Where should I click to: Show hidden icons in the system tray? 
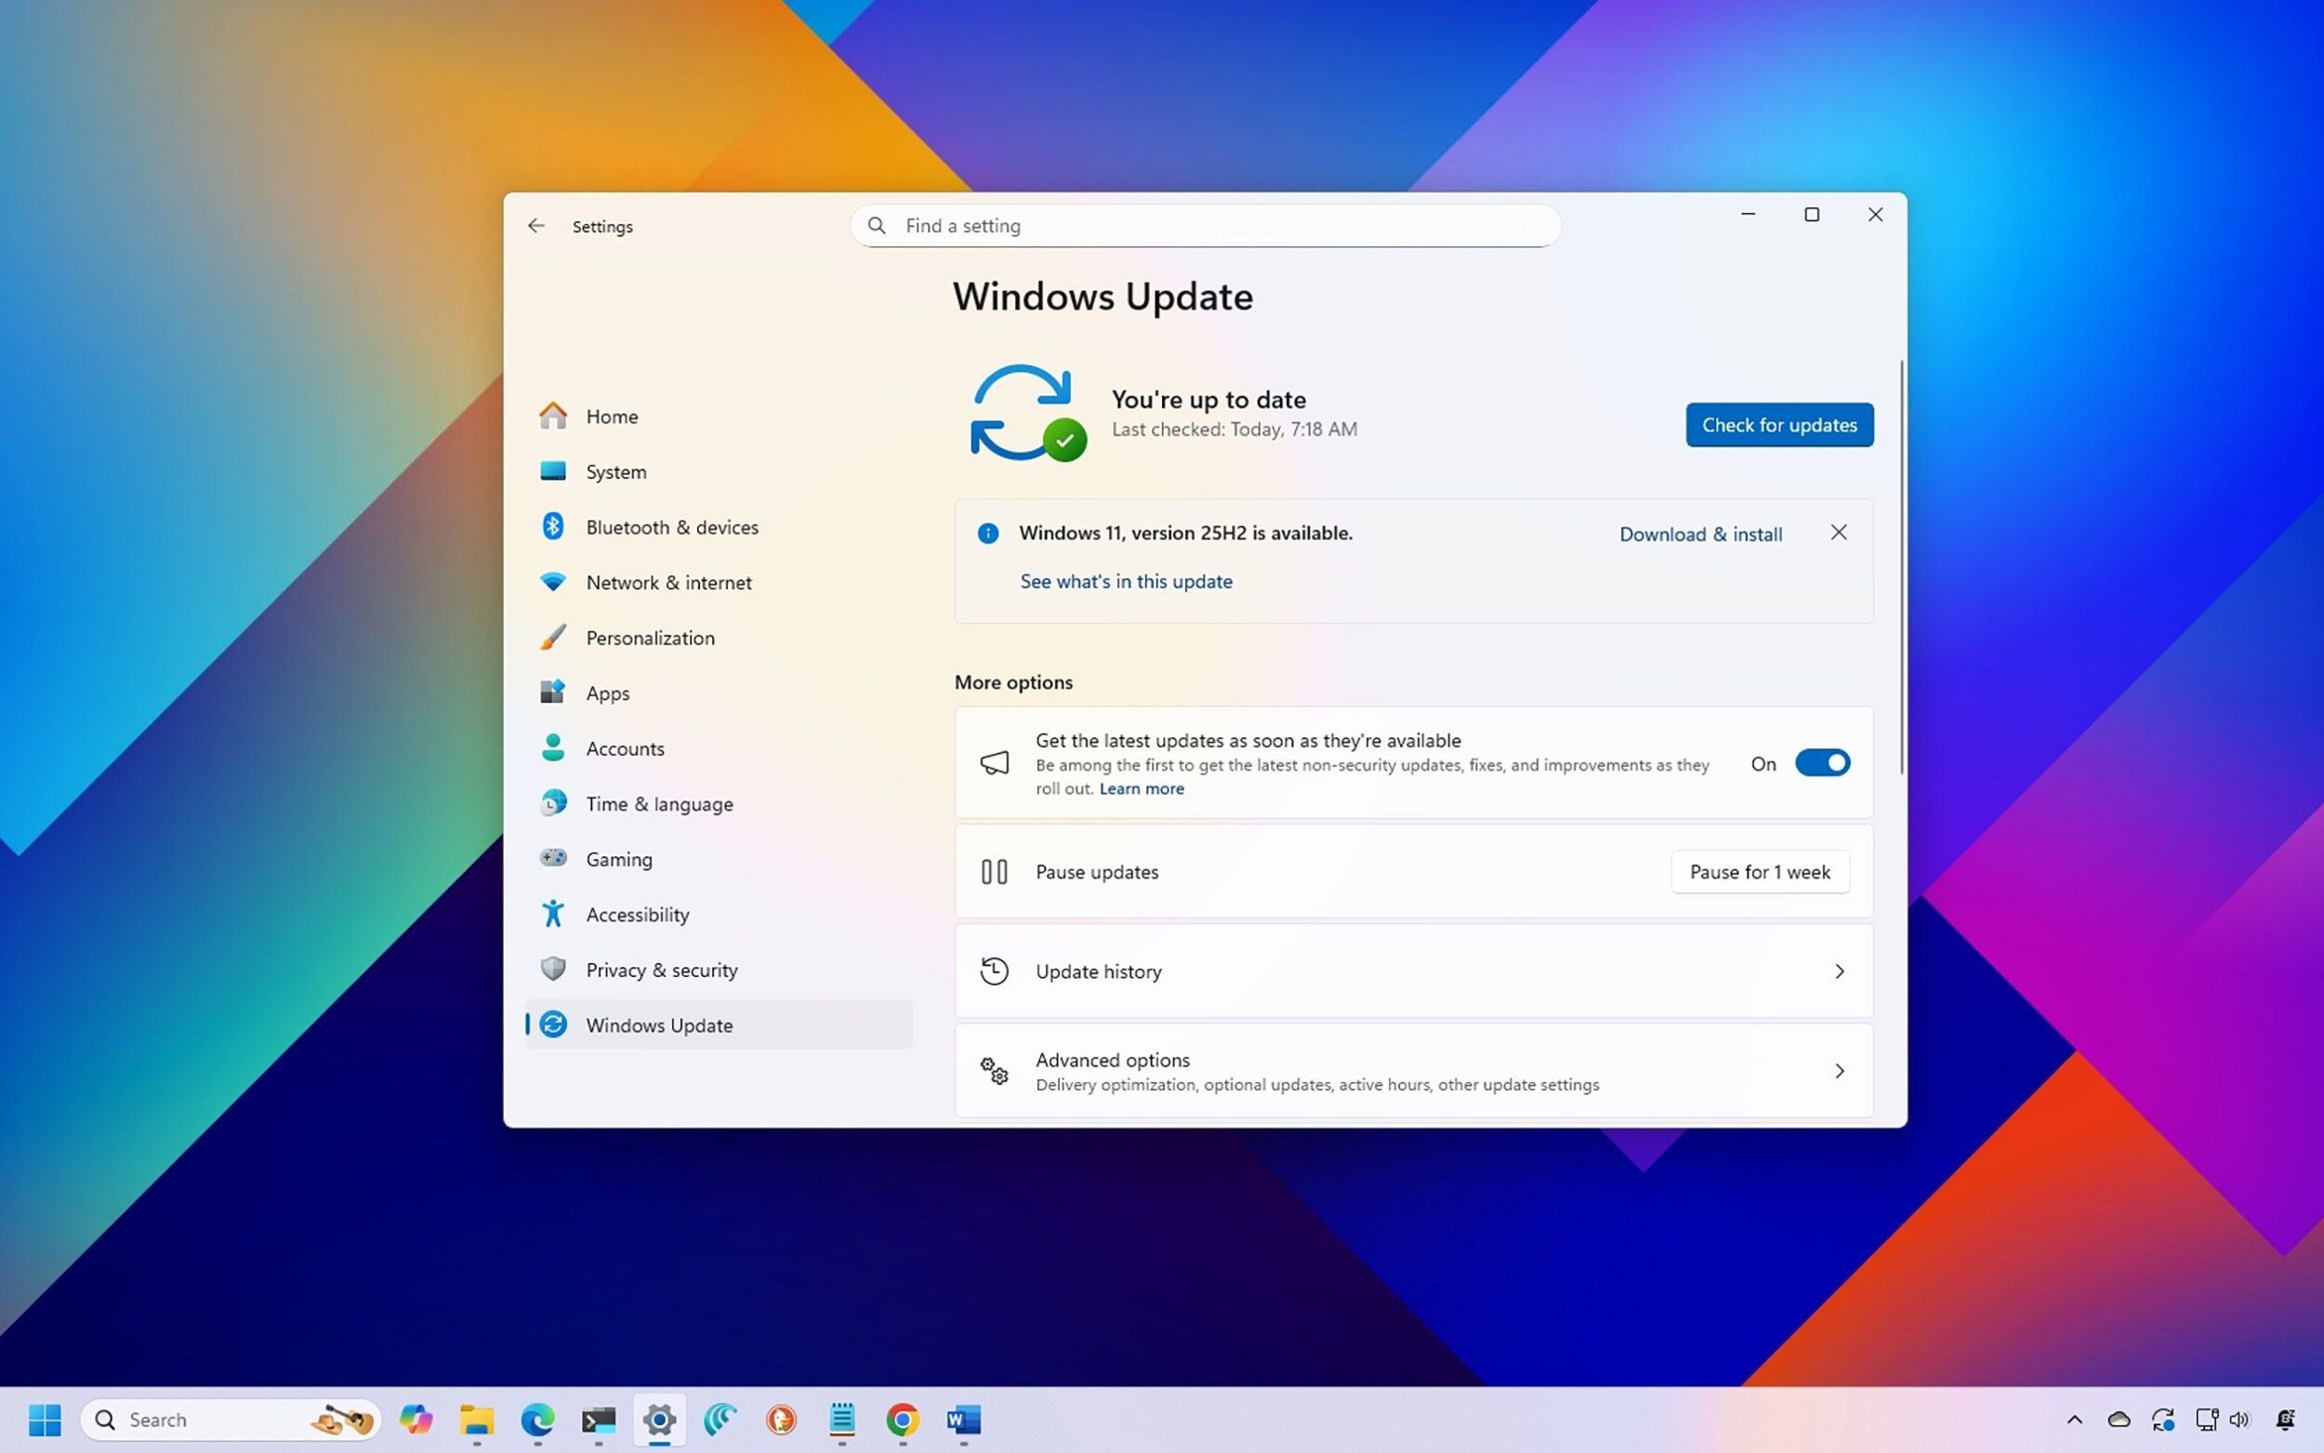pyautogui.click(x=2074, y=1420)
